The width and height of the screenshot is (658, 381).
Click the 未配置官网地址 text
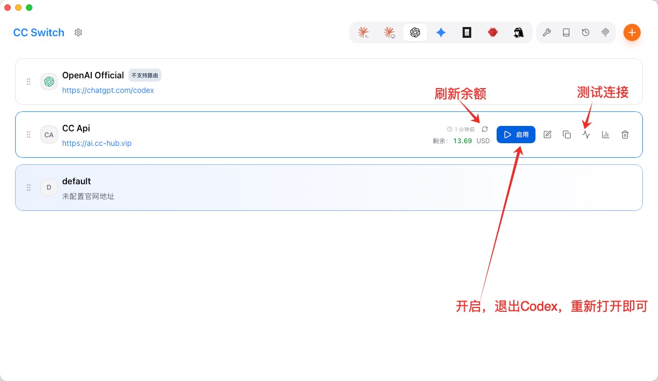(x=88, y=196)
